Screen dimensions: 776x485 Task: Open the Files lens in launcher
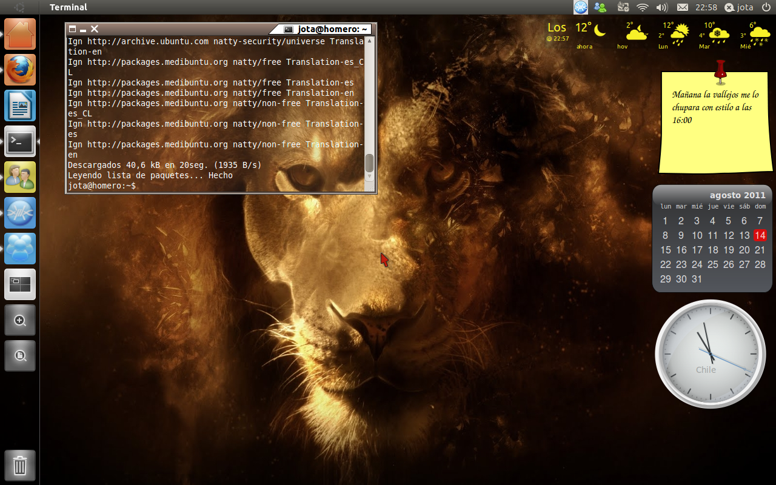point(20,356)
